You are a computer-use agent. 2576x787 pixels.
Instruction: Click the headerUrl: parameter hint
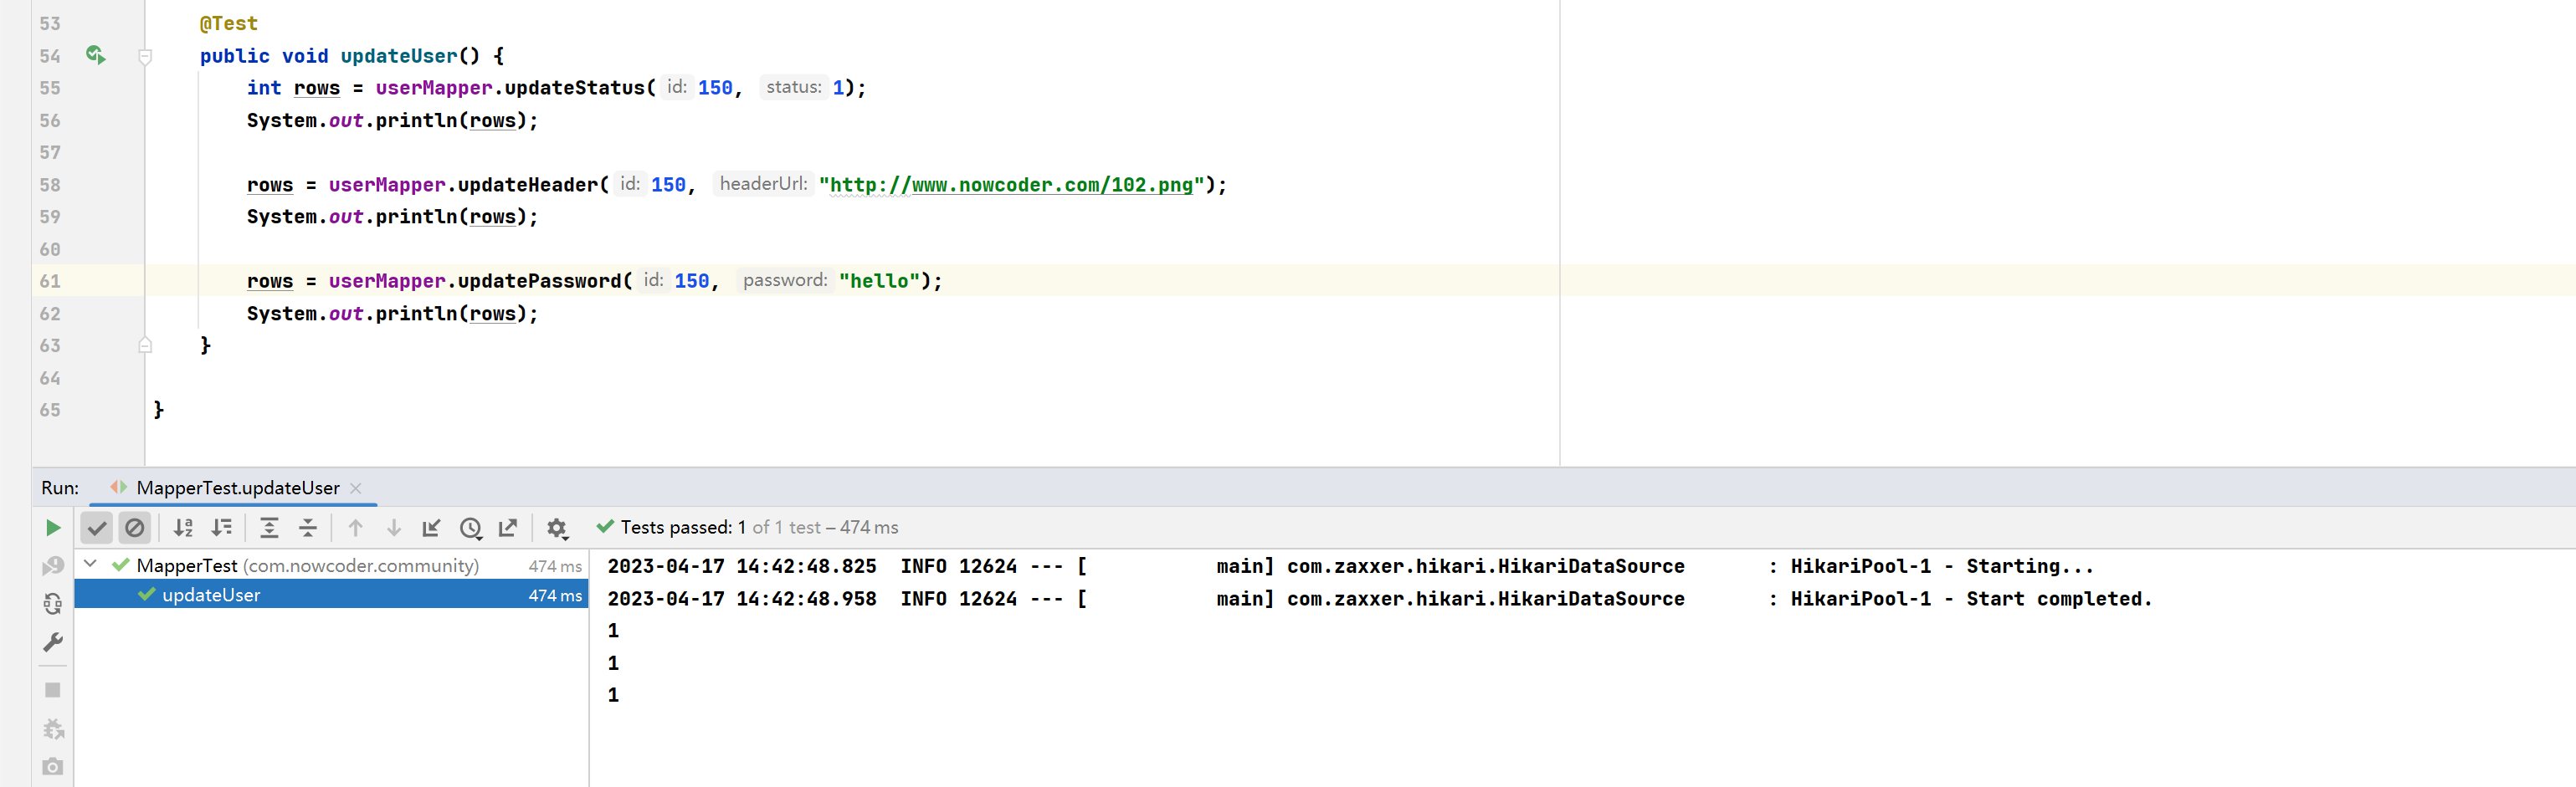(x=763, y=184)
